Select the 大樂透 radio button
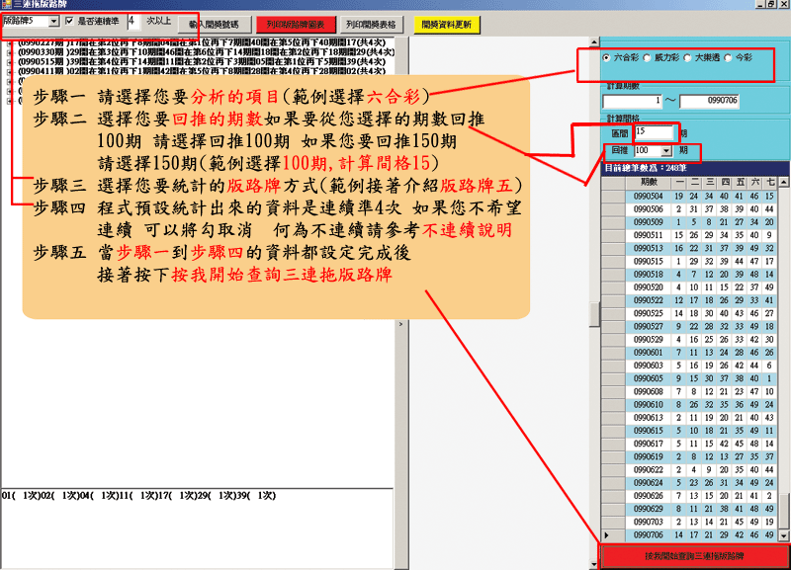 (x=689, y=58)
